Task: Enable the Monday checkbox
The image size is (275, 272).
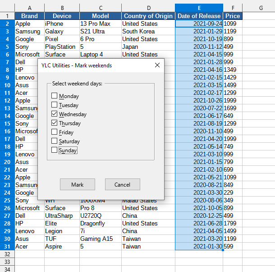Action: (55, 96)
